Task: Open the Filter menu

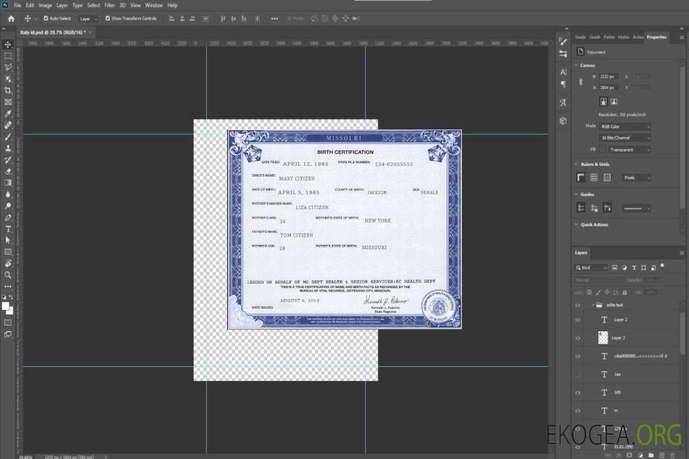Action: pyautogui.click(x=110, y=5)
